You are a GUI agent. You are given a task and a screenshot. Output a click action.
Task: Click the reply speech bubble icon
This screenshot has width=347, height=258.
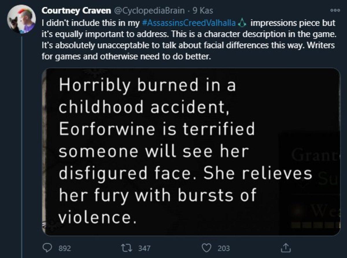[x=47, y=248]
